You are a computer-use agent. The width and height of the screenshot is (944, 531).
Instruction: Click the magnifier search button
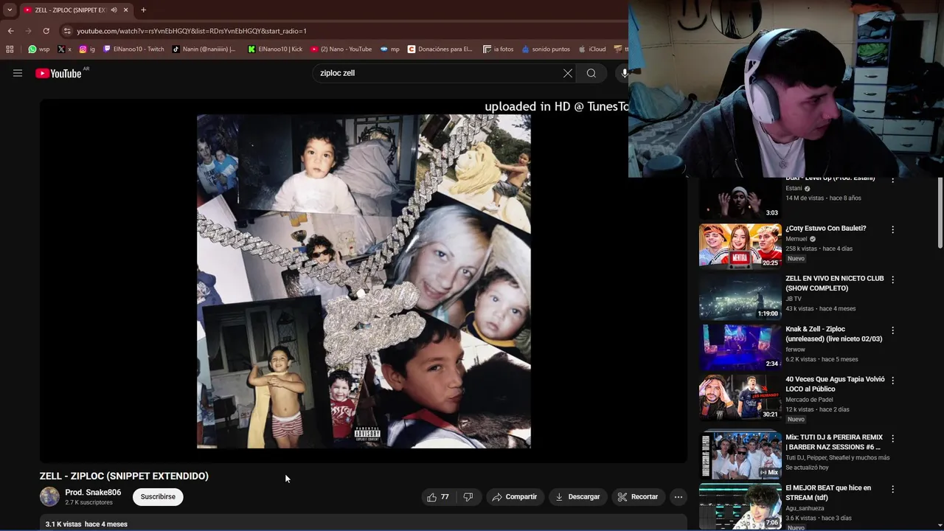(591, 73)
